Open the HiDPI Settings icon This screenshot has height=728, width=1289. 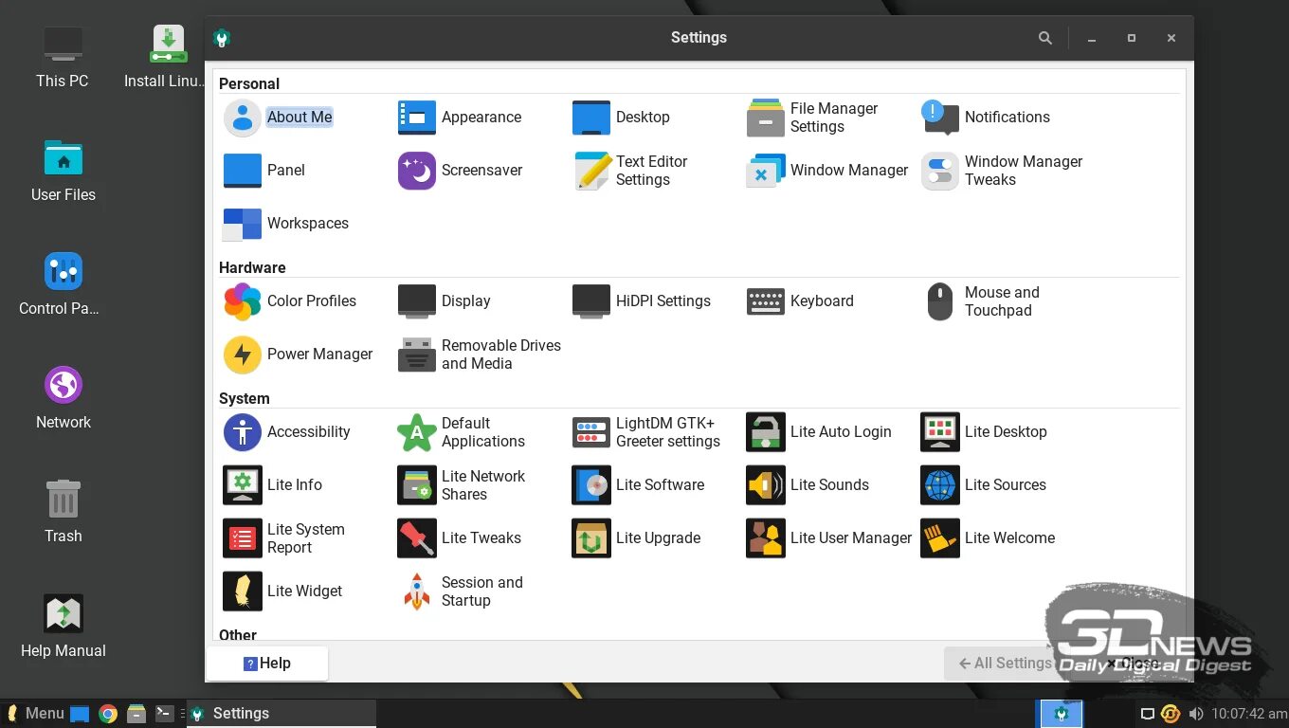tap(591, 301)
